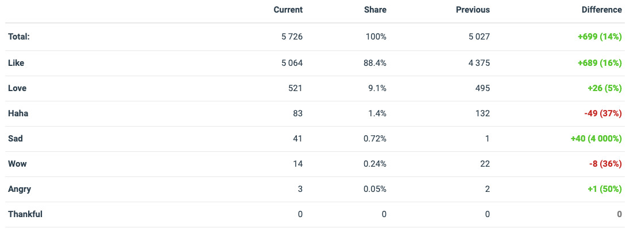Click the Difference column header
Image resolution: width=630 pixels, height=232 pixels.
602,10
